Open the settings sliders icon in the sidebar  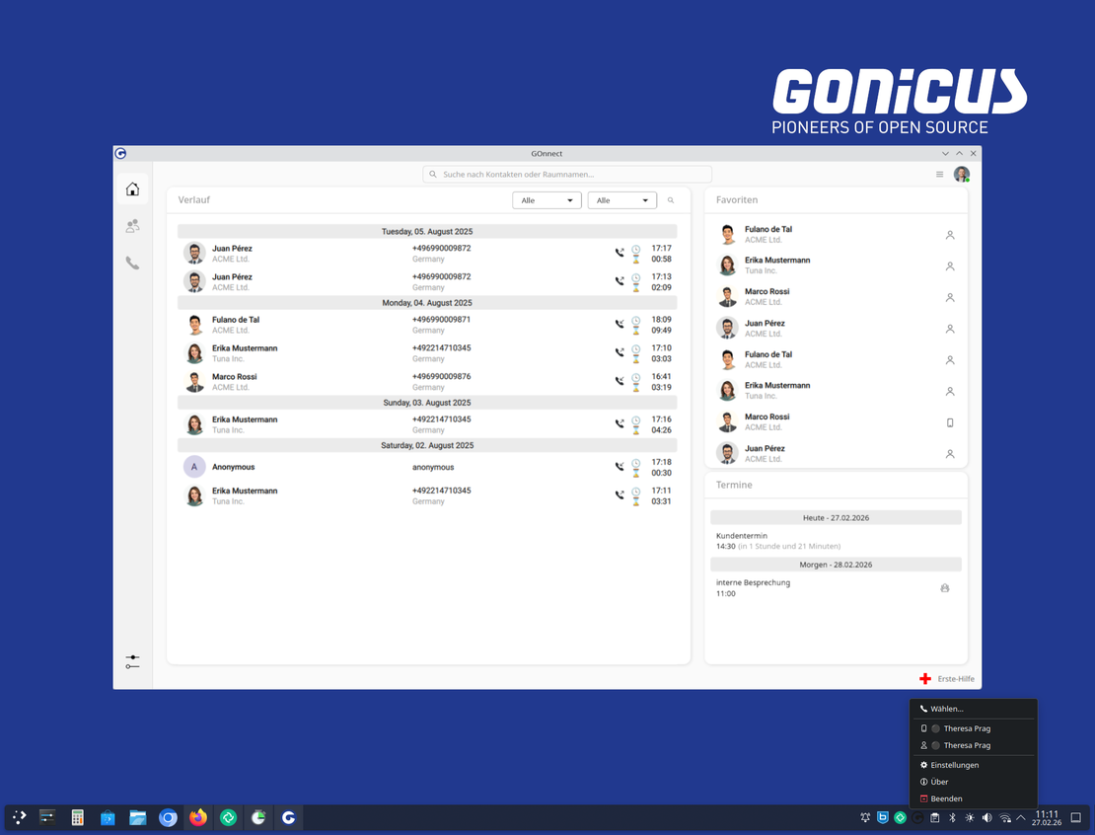(132, 661)
